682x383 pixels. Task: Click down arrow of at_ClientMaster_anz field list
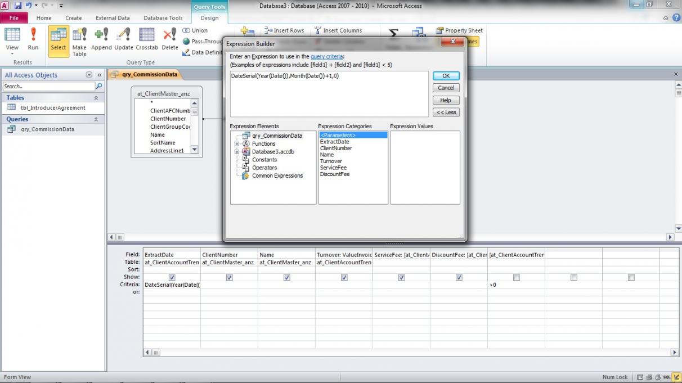click(195, 150)
